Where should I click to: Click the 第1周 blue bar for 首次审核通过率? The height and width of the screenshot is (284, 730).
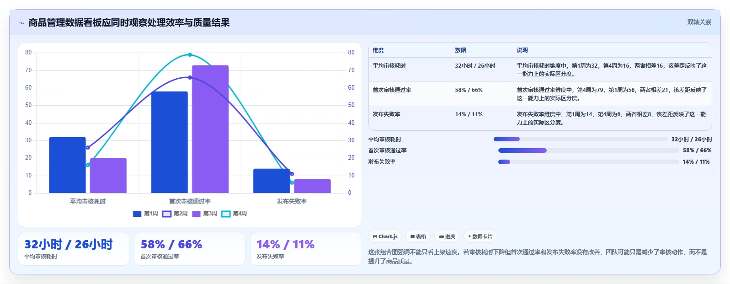click(x=170, y=142)
